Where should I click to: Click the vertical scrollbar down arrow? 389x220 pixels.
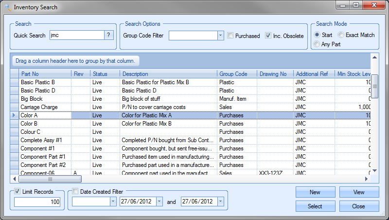[x=374, y=171]
